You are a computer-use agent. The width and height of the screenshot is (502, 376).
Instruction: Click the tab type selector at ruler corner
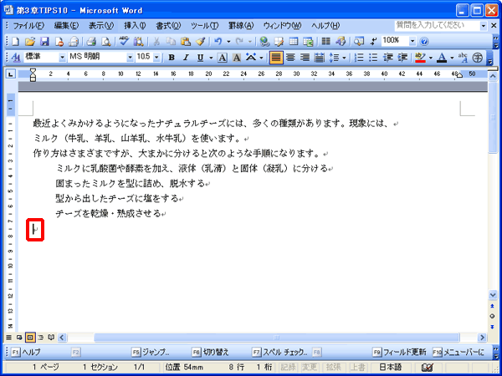(11, 74)
